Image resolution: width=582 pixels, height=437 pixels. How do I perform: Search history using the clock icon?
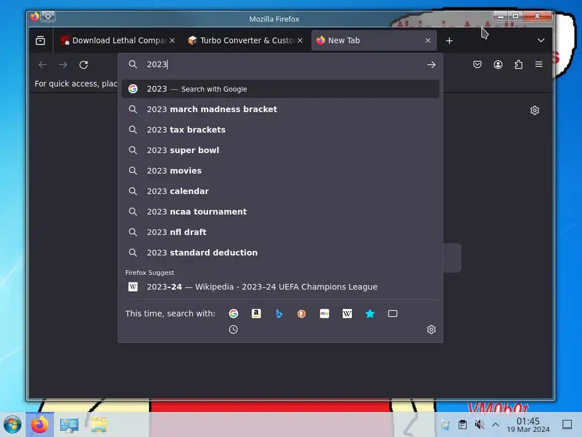[234, 329]
